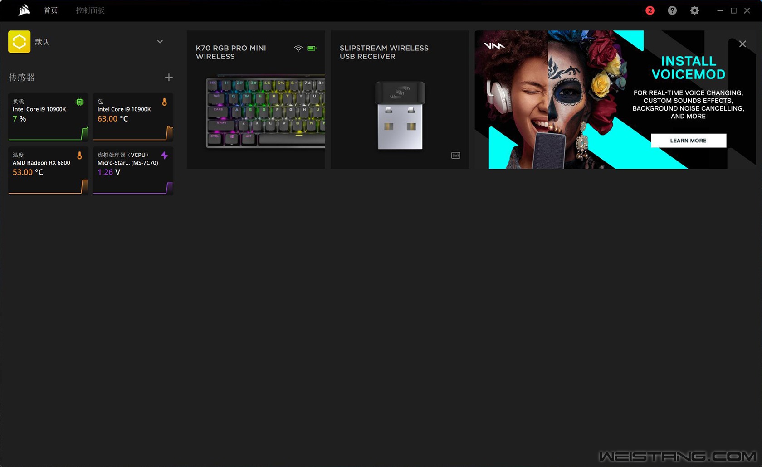Click the INSTALL VOICEMOD heading
762x467 pixels.
[689, 68]
